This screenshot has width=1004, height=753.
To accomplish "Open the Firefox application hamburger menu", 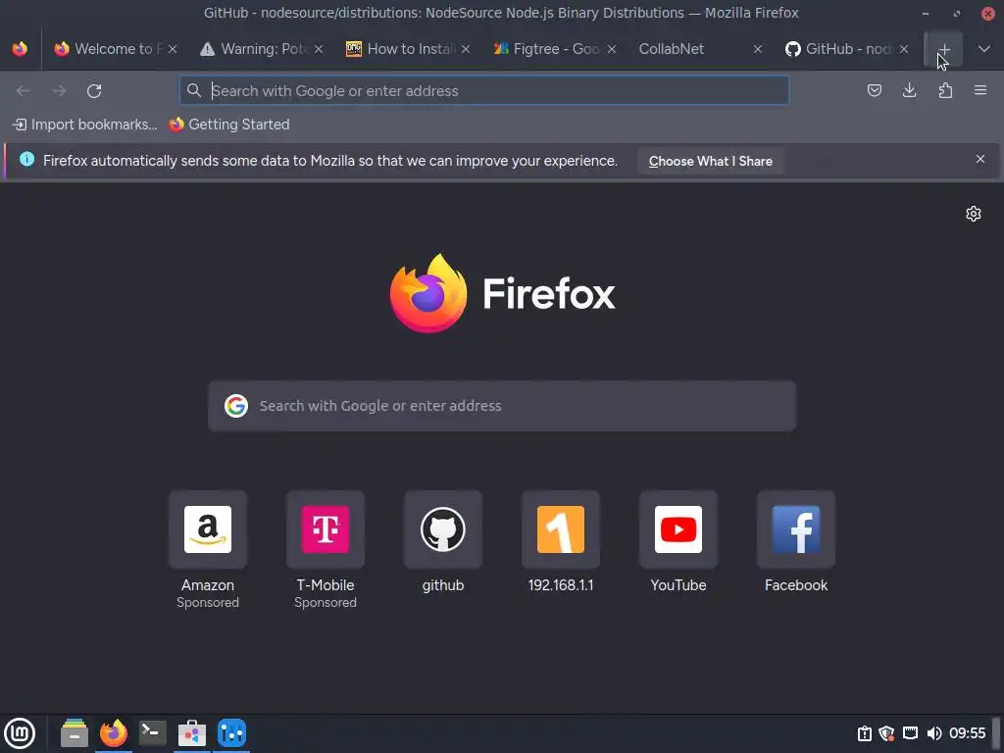I will 980,90.
